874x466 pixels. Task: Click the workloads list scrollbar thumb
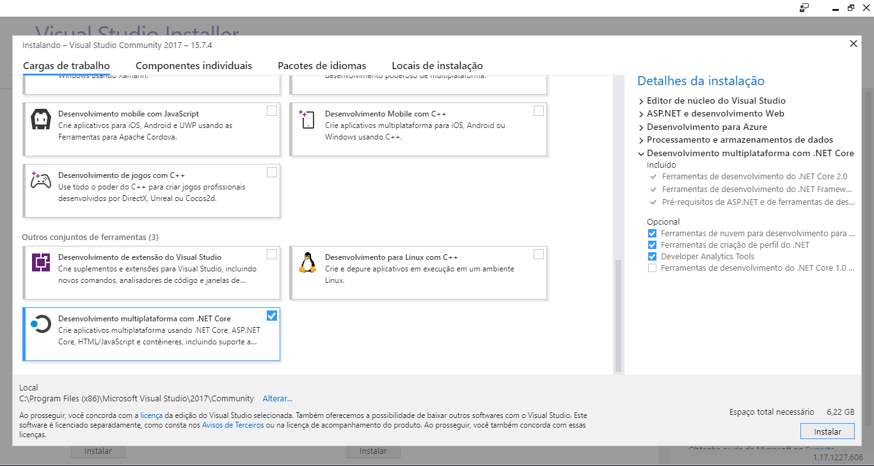tap(618, 315)
